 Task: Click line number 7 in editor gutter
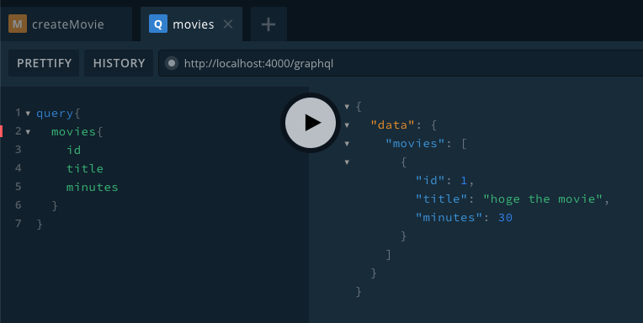point(18,224)
